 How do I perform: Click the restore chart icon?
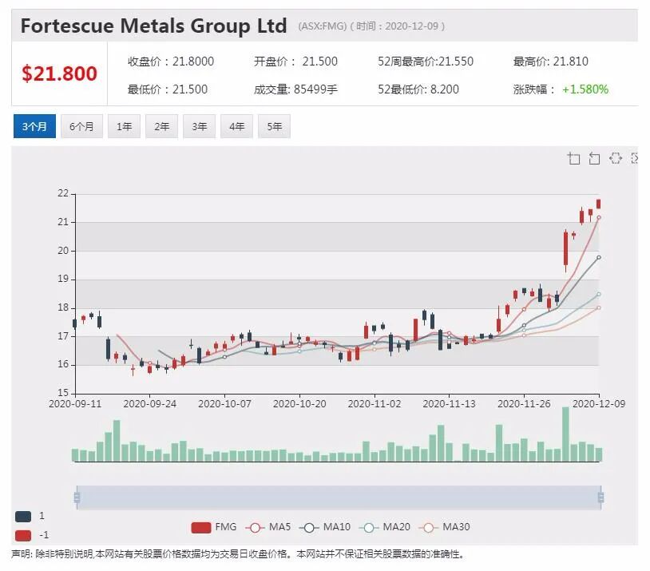coord(615,158)
